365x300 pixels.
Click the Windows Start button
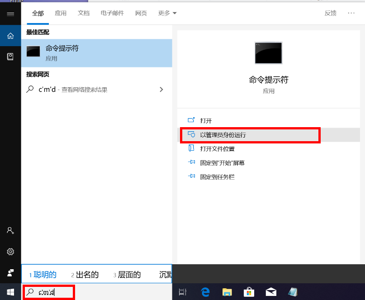click(10, 292)
